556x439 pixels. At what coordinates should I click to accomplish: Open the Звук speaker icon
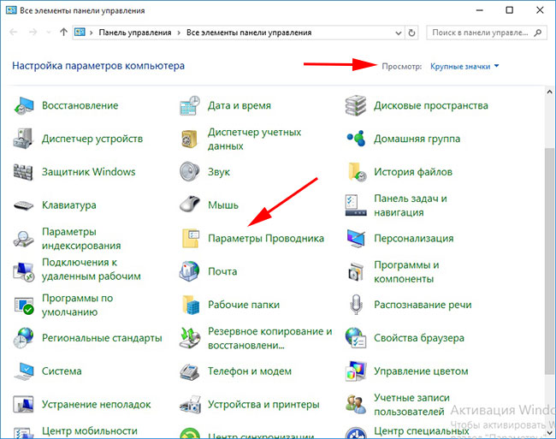pyautogui.click(x=190, y=172)
